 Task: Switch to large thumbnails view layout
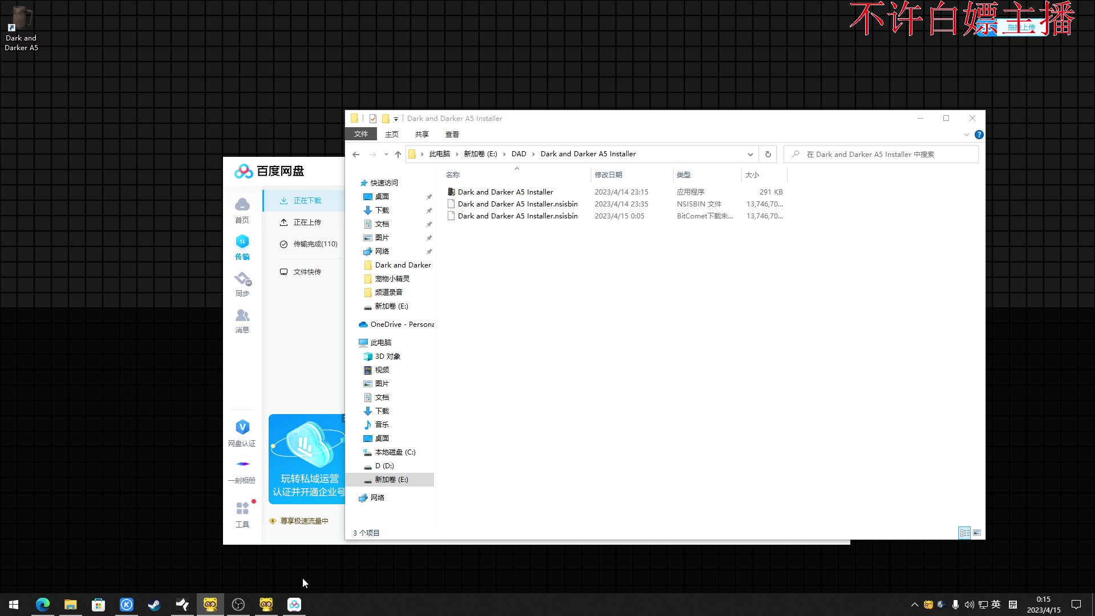(977, 533)
